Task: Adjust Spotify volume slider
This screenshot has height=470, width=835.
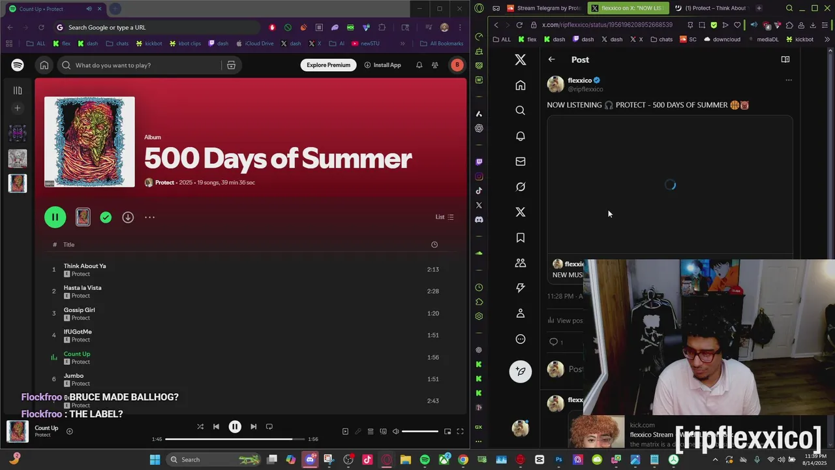Action: click(420, 431)
